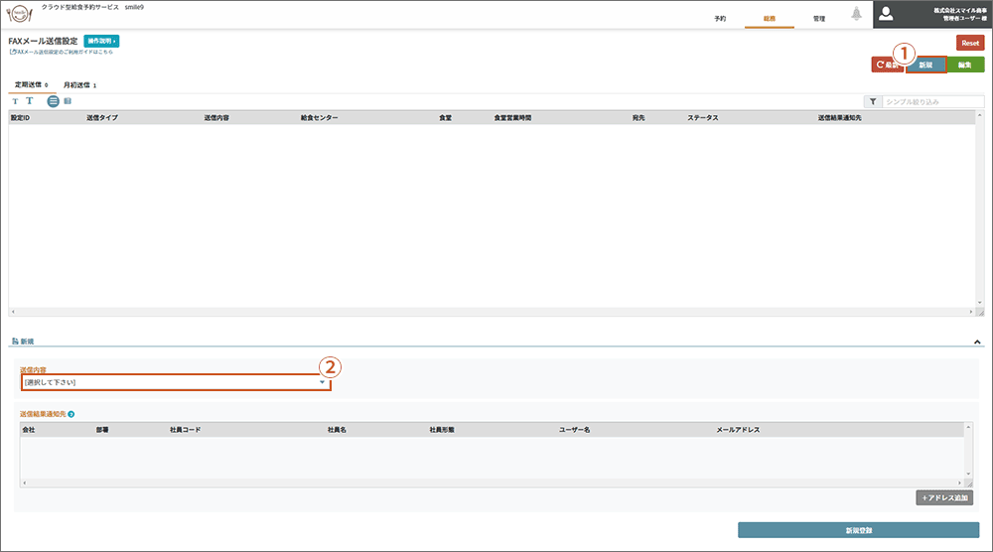This screenshot has height=552, width=993.
Task: Open the 総務 menu tab
Action: pyautogui.click(x=769, y=19)
